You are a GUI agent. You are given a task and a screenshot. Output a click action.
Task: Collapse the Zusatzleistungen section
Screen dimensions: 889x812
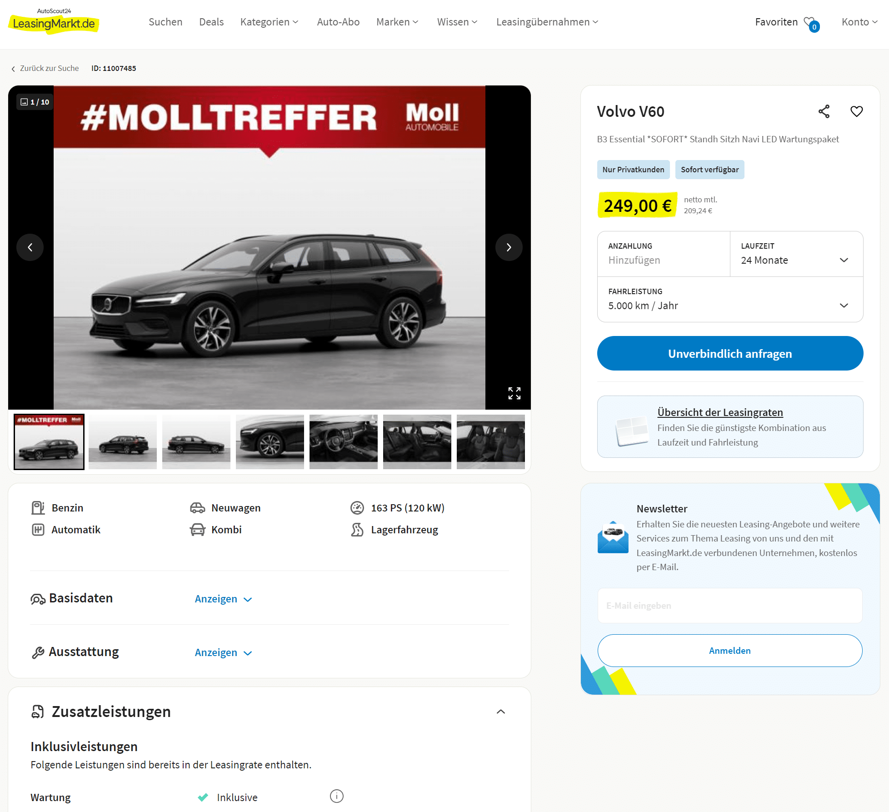point(501,712)
